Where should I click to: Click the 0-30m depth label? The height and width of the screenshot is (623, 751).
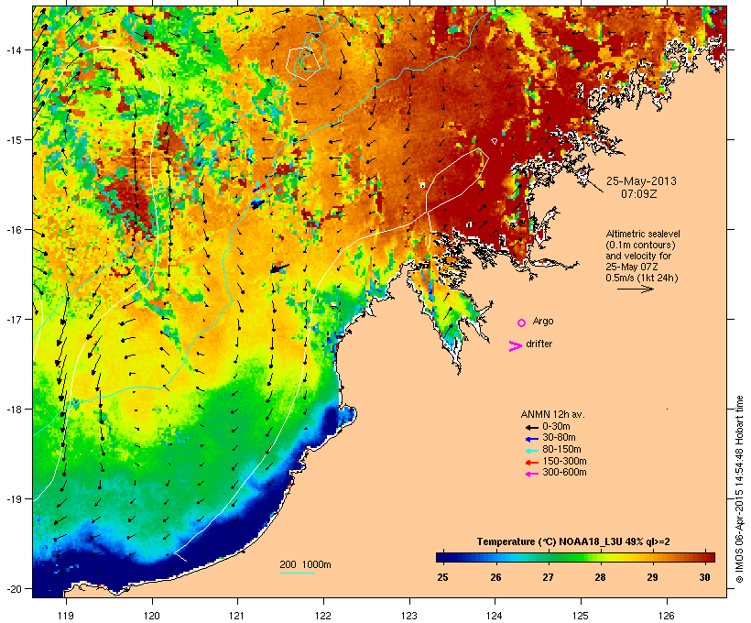click(x=556, y=427)
